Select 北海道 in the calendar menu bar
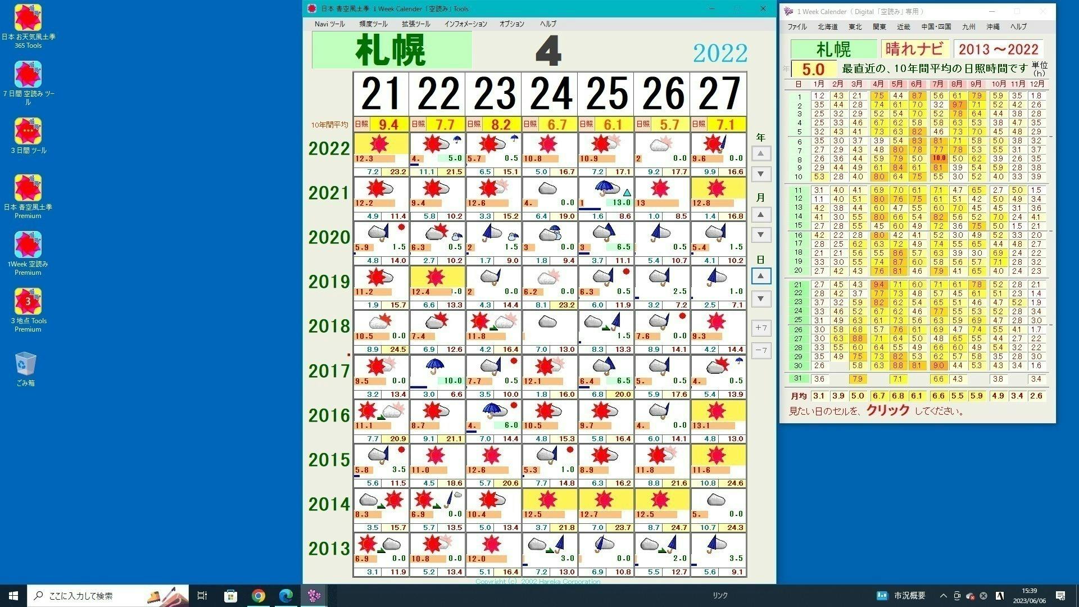 827,26
